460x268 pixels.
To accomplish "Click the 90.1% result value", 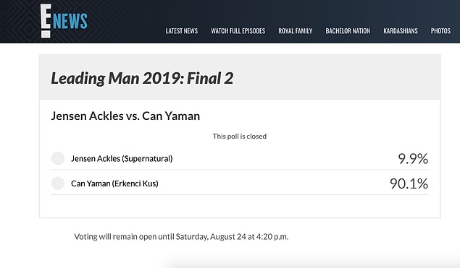I will click(409, 183).
